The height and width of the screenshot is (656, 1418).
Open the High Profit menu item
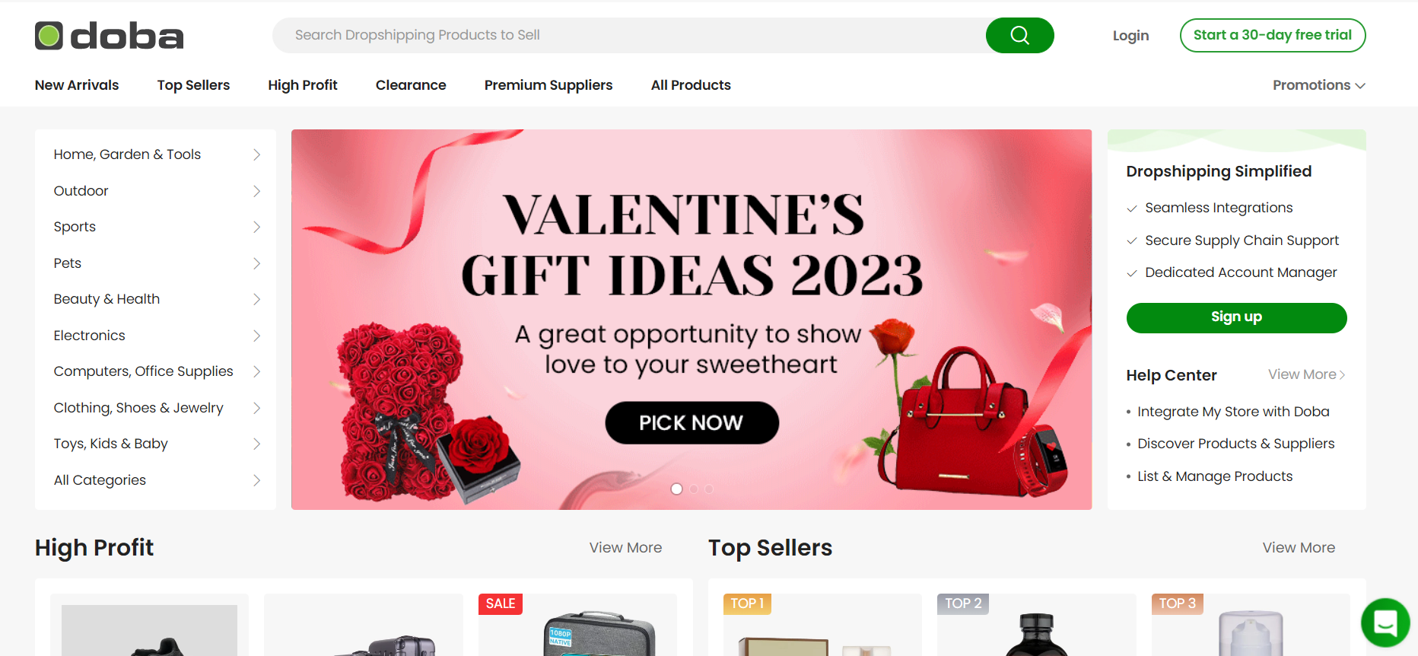coord(303,85)
